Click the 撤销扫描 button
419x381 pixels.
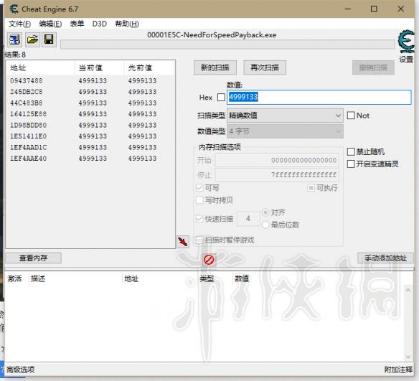[373, 67]
